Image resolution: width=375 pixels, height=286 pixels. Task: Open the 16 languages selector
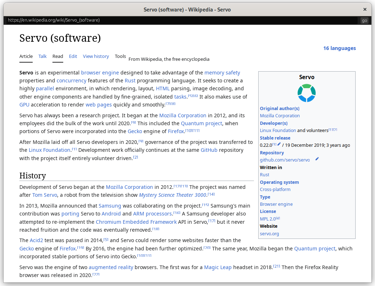(x=339, y=48)
